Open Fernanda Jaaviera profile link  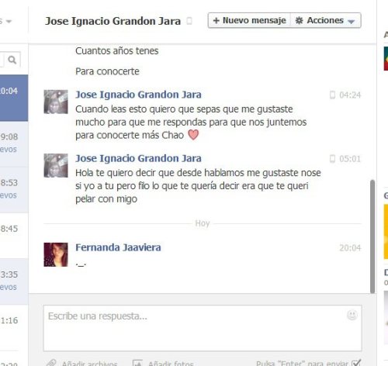click(x=118, y=247)
